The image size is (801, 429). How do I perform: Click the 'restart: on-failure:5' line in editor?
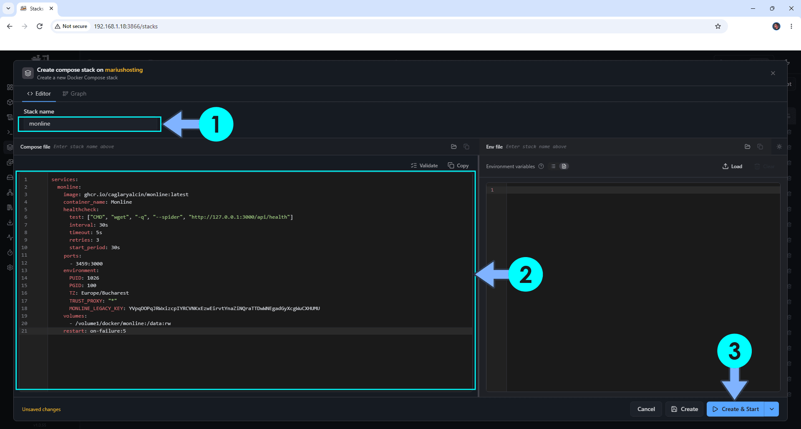click(94, 331)
